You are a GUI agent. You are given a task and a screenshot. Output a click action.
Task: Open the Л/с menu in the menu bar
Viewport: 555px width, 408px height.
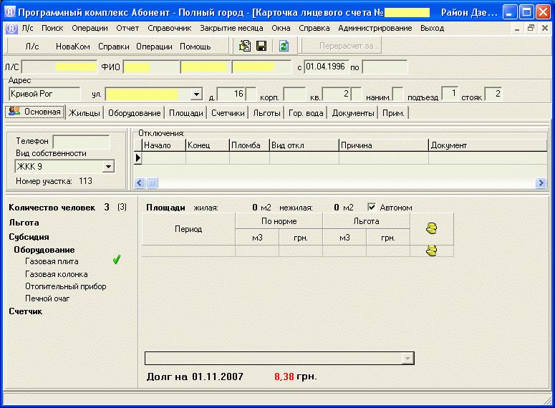point(28,28)
